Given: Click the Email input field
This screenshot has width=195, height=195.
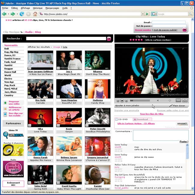Looking at the screenshot, I should 169,22.
